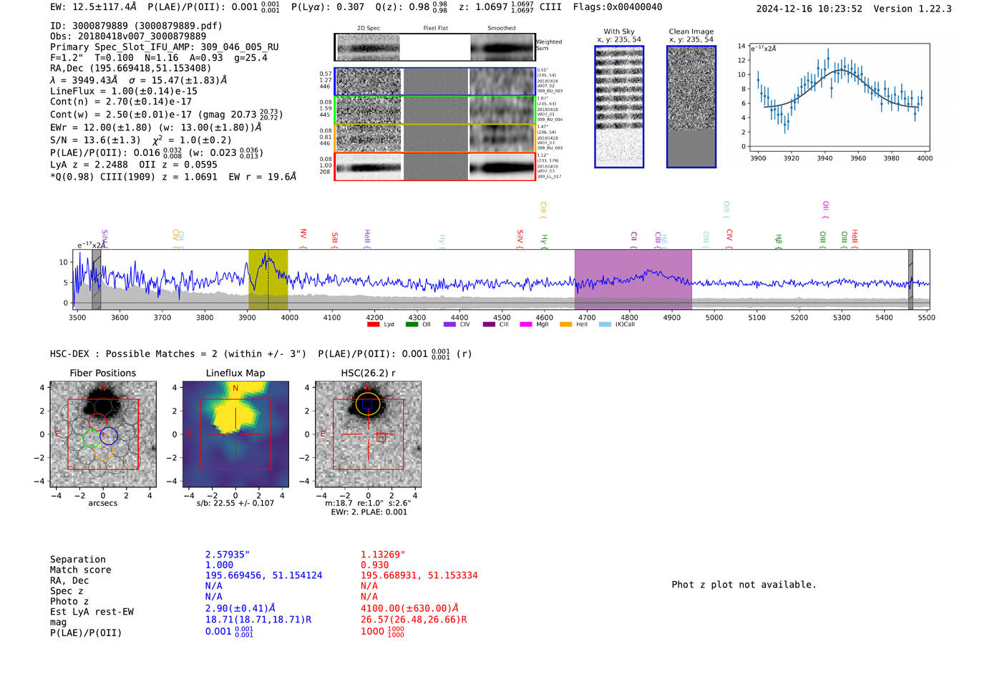Click the Weighted Sum 2D spectrum
The image size is (1002, 682).
(434, 47)
